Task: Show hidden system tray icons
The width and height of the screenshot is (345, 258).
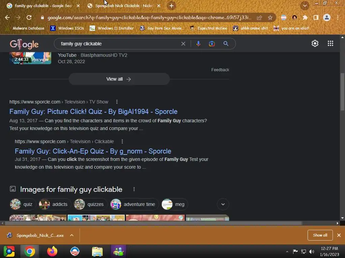Action: tap(287, 252)
